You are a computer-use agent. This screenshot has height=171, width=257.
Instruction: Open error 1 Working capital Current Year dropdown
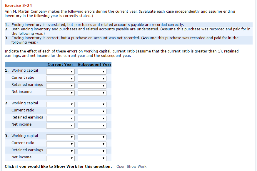click(60, 72)
